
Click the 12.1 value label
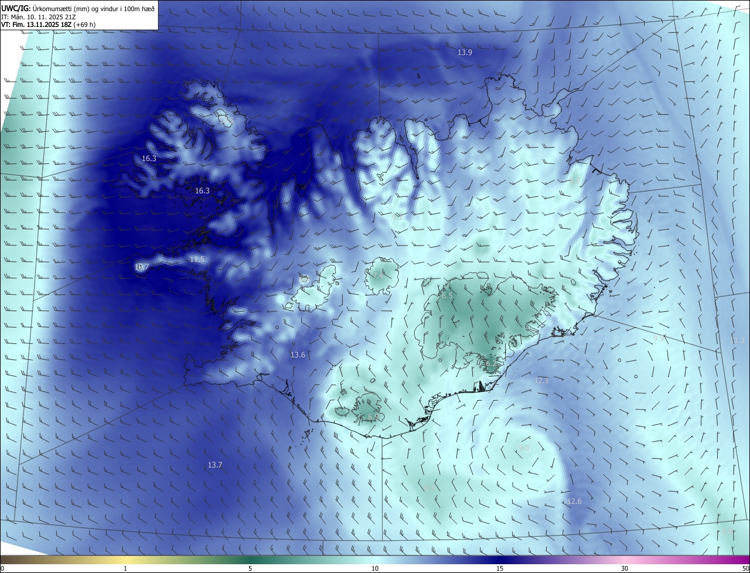click(x=541, y=381)
